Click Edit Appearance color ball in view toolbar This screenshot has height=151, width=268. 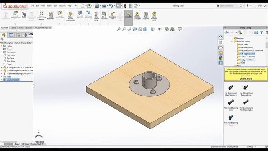(167, 29)
